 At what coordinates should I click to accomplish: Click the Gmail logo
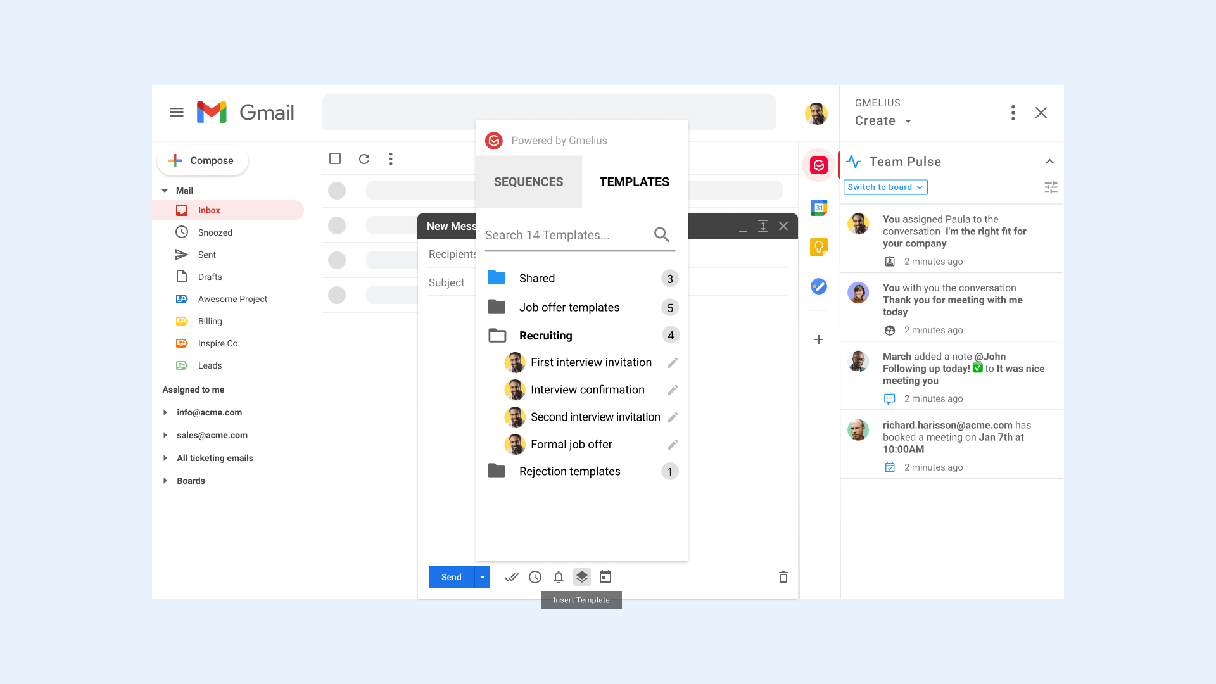(x=246, y=112)
